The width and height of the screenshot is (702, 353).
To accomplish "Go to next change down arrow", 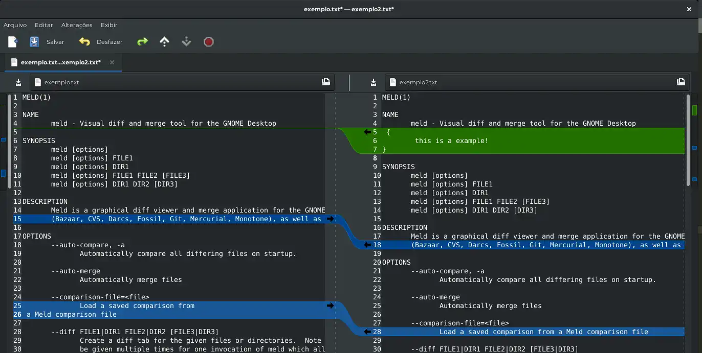I will pos(186,42).
